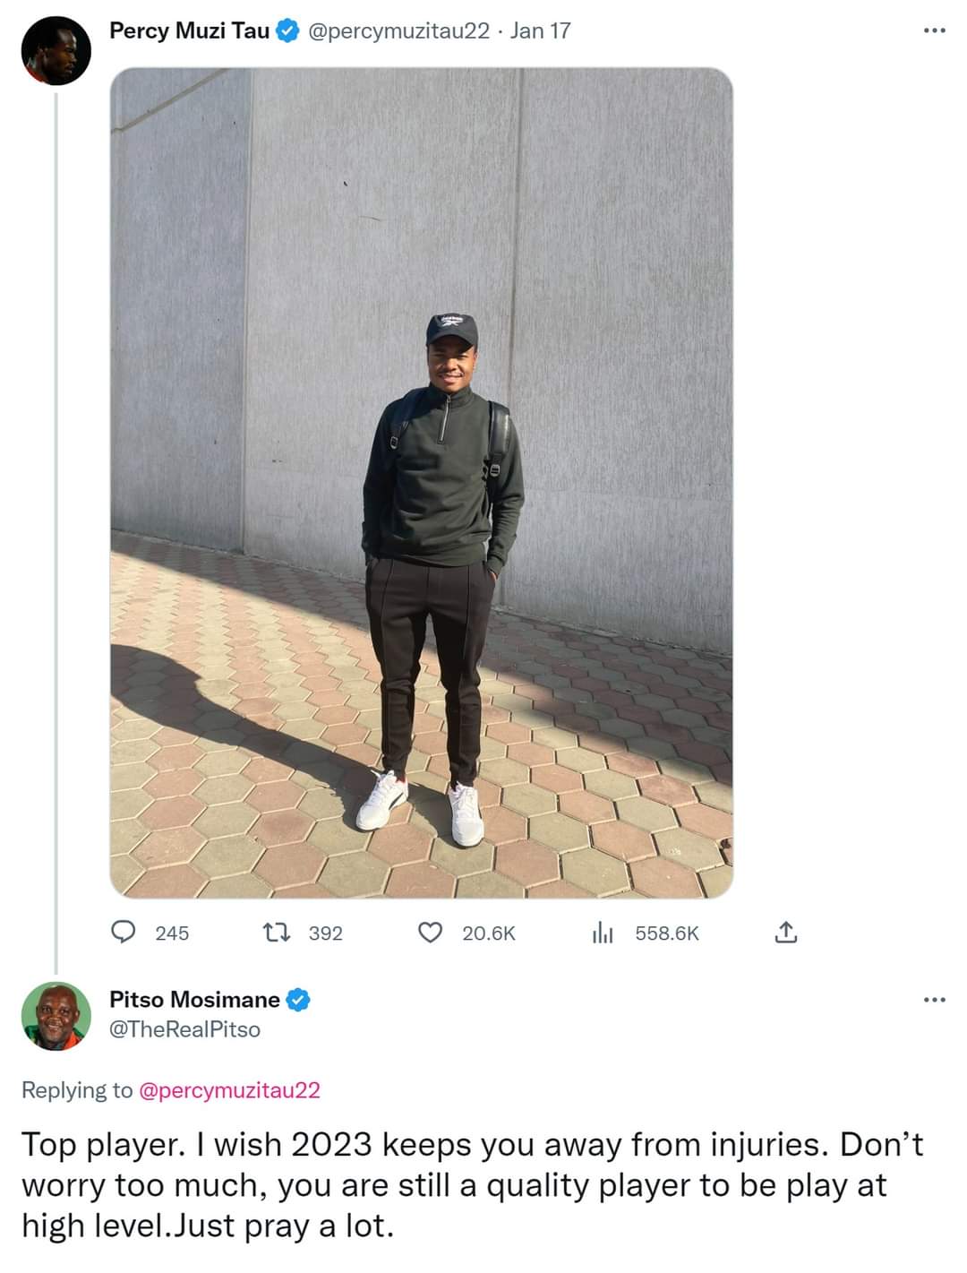Click the 20.6K likes count
The height and width of the screenshot is (1273, 967).
coord(488,933)
